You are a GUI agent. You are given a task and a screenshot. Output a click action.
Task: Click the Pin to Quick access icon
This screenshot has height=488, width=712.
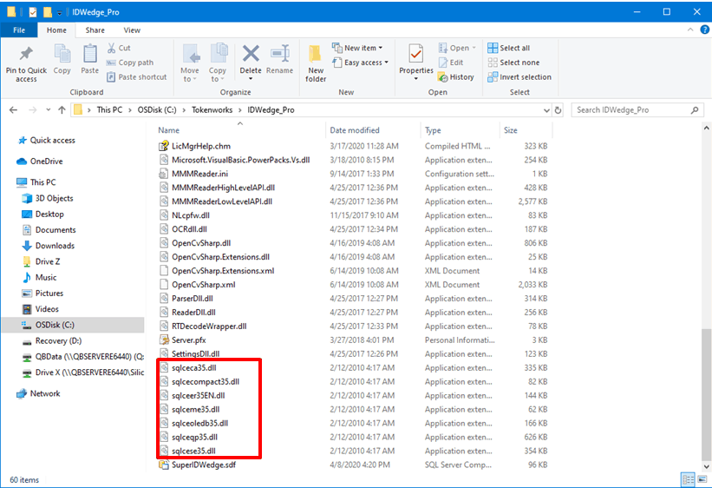pyautogui.click(x=26, y=54)
